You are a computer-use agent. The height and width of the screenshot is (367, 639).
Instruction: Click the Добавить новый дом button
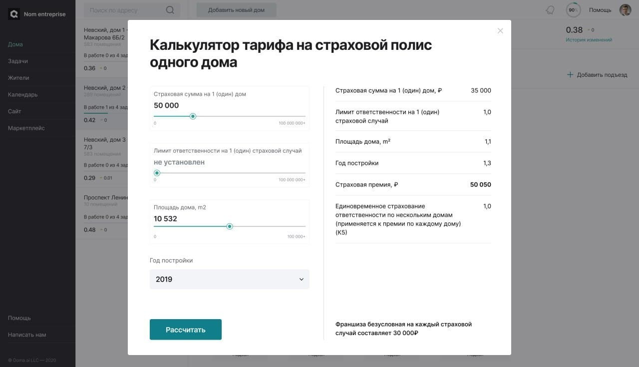tap(236, 10)
